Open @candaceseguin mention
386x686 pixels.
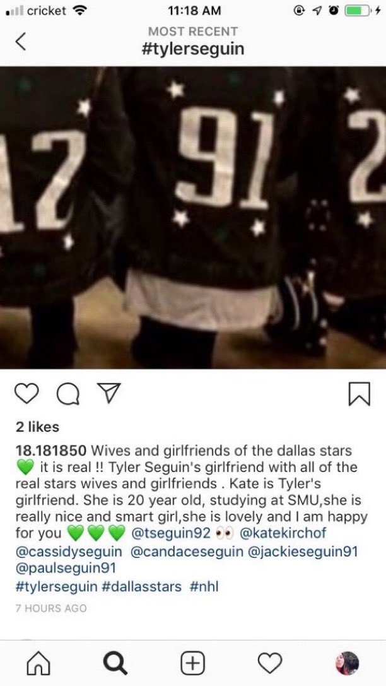187,551
